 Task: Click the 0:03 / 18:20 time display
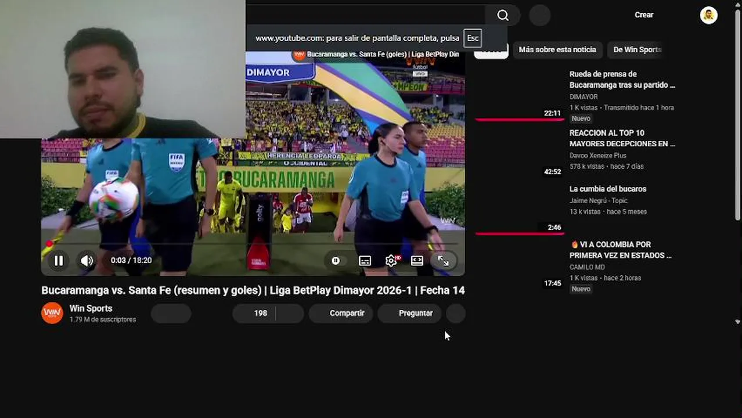[x=131, y=261]
